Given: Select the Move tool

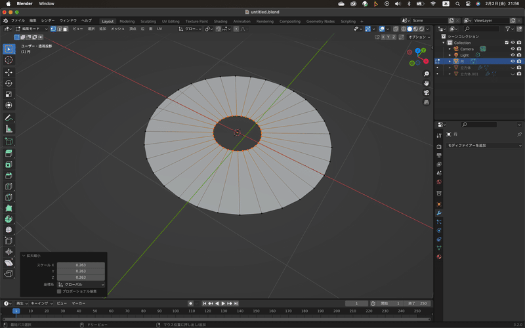Looking at the screenshot, I should coord(9,72).
